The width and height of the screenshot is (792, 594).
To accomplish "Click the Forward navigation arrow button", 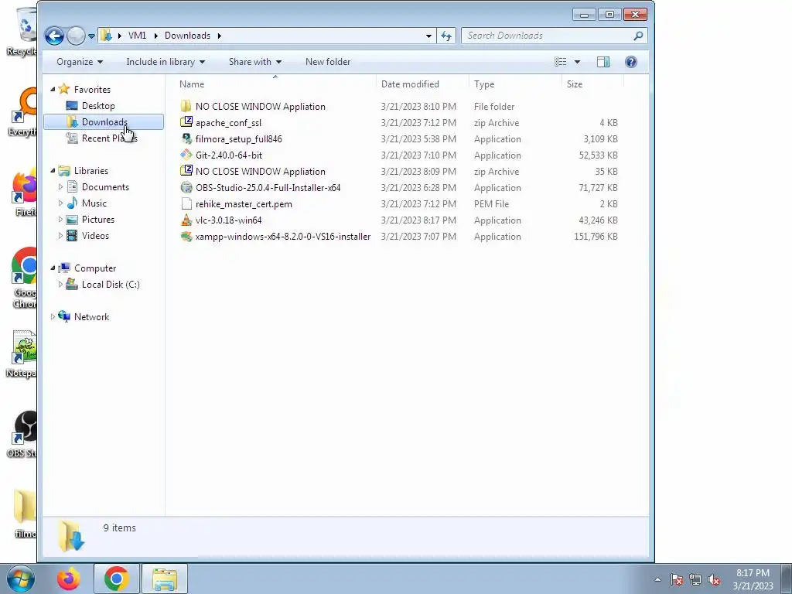I will [77, 36].
